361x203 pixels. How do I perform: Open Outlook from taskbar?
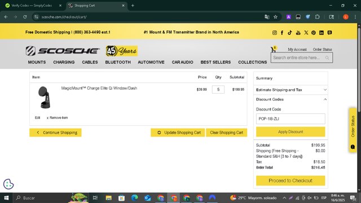[x=148, y=198]
